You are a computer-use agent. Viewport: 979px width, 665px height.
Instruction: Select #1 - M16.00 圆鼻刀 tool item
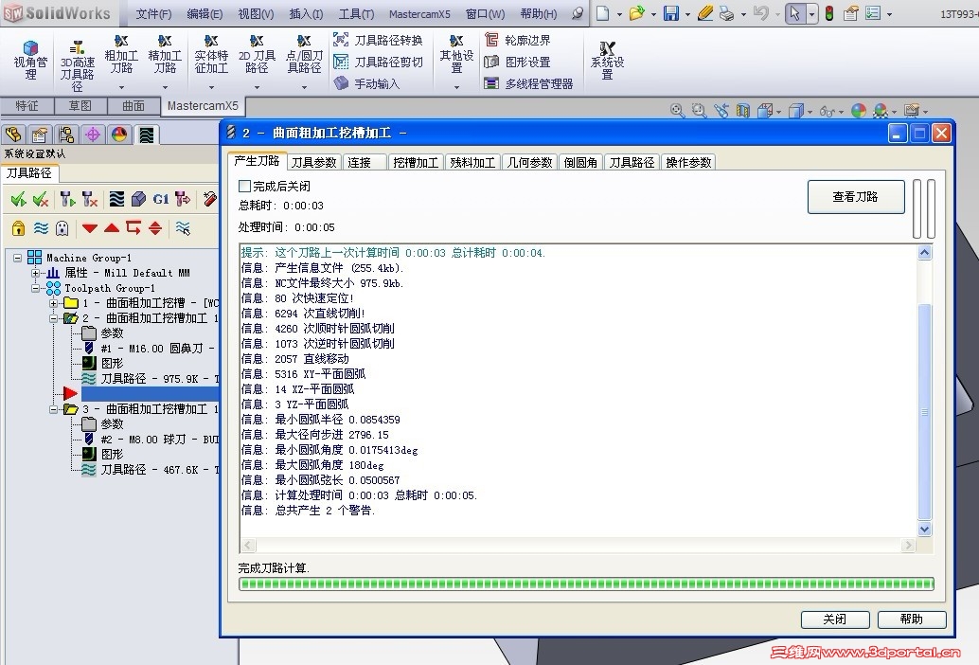tap(151, 349)
